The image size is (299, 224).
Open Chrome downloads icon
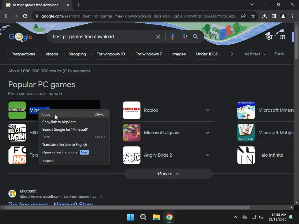pos(265,16)
